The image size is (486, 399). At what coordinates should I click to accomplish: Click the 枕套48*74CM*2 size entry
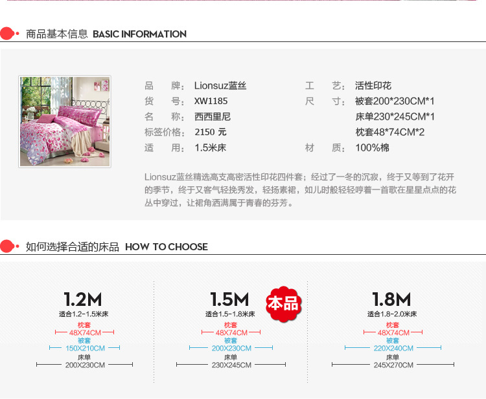(389, 132)
